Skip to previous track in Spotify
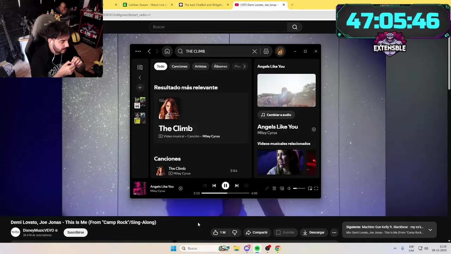 pyautogui.click(x=214, y=186)
